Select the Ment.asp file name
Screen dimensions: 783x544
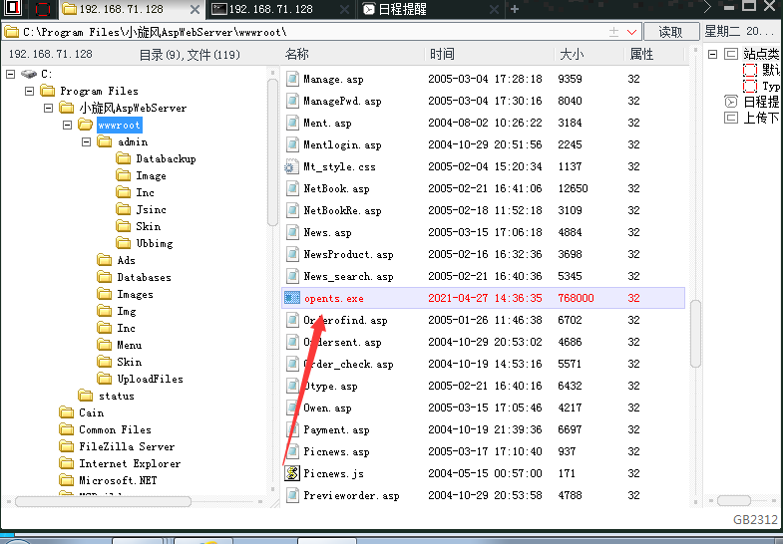pos(327,124)
